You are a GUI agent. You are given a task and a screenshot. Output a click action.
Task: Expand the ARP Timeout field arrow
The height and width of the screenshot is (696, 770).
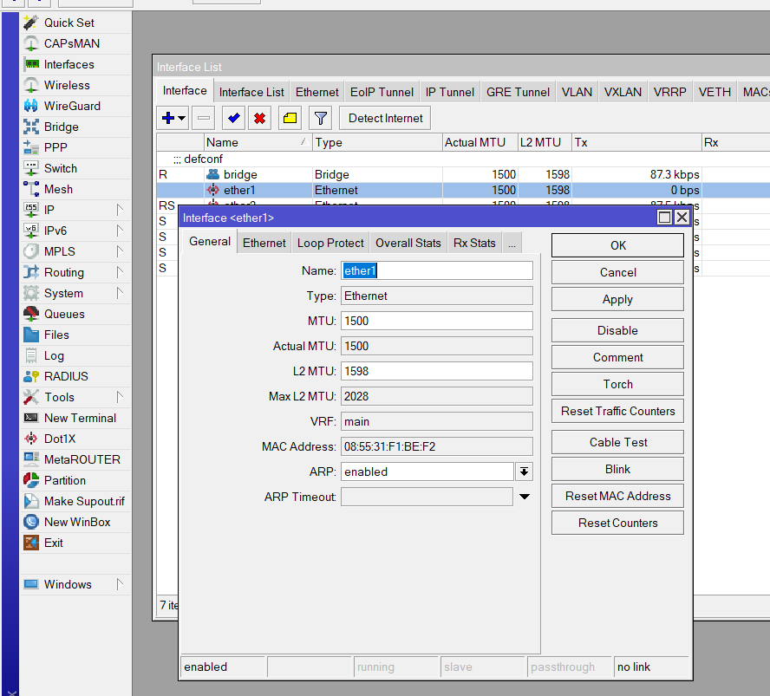click(524, 497)
